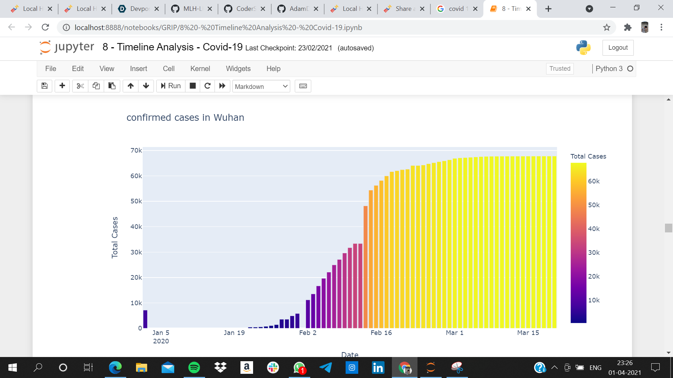Viewport: 673px width, 378px height.
Task: Interrupt the kernel stop button
Action: click(192, 86)
